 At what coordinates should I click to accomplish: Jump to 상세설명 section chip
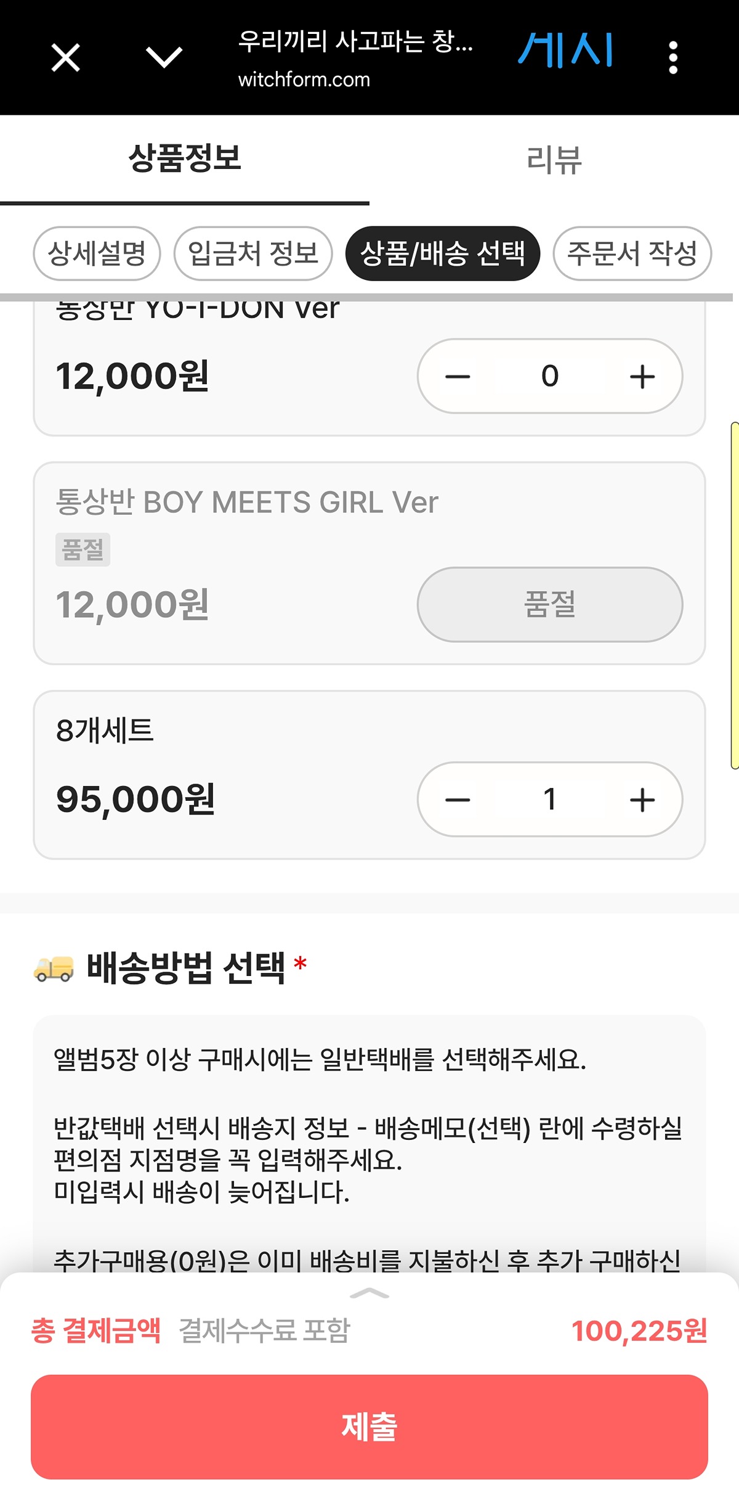[97, 253]
